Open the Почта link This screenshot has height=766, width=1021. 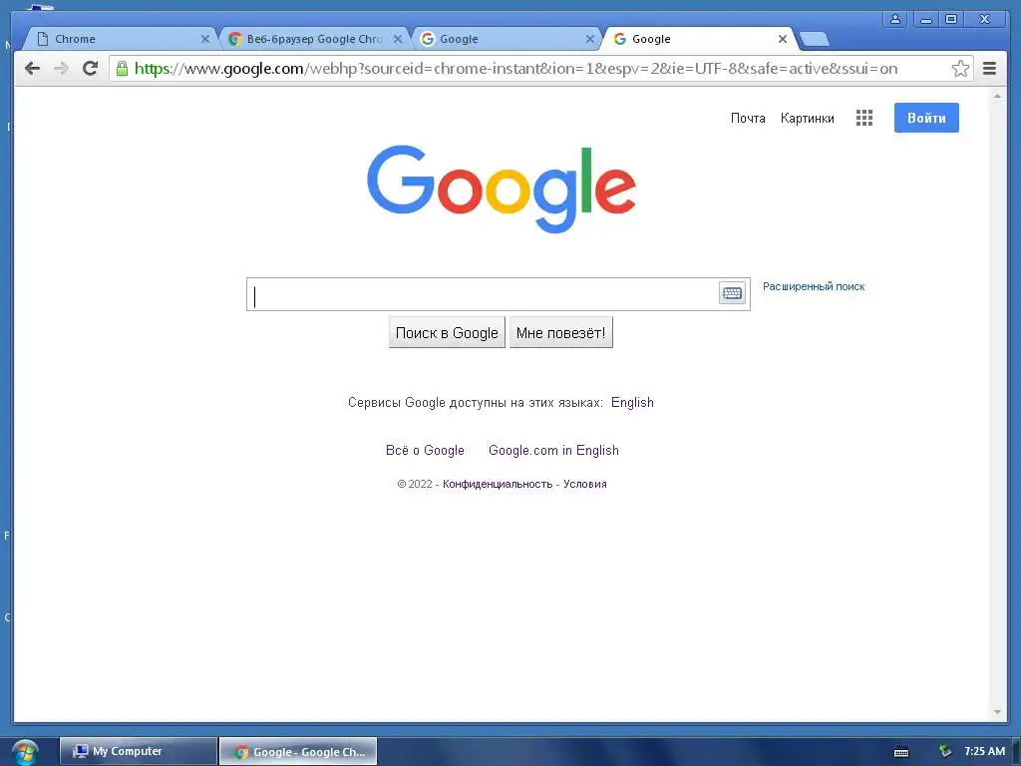[748, 118]
